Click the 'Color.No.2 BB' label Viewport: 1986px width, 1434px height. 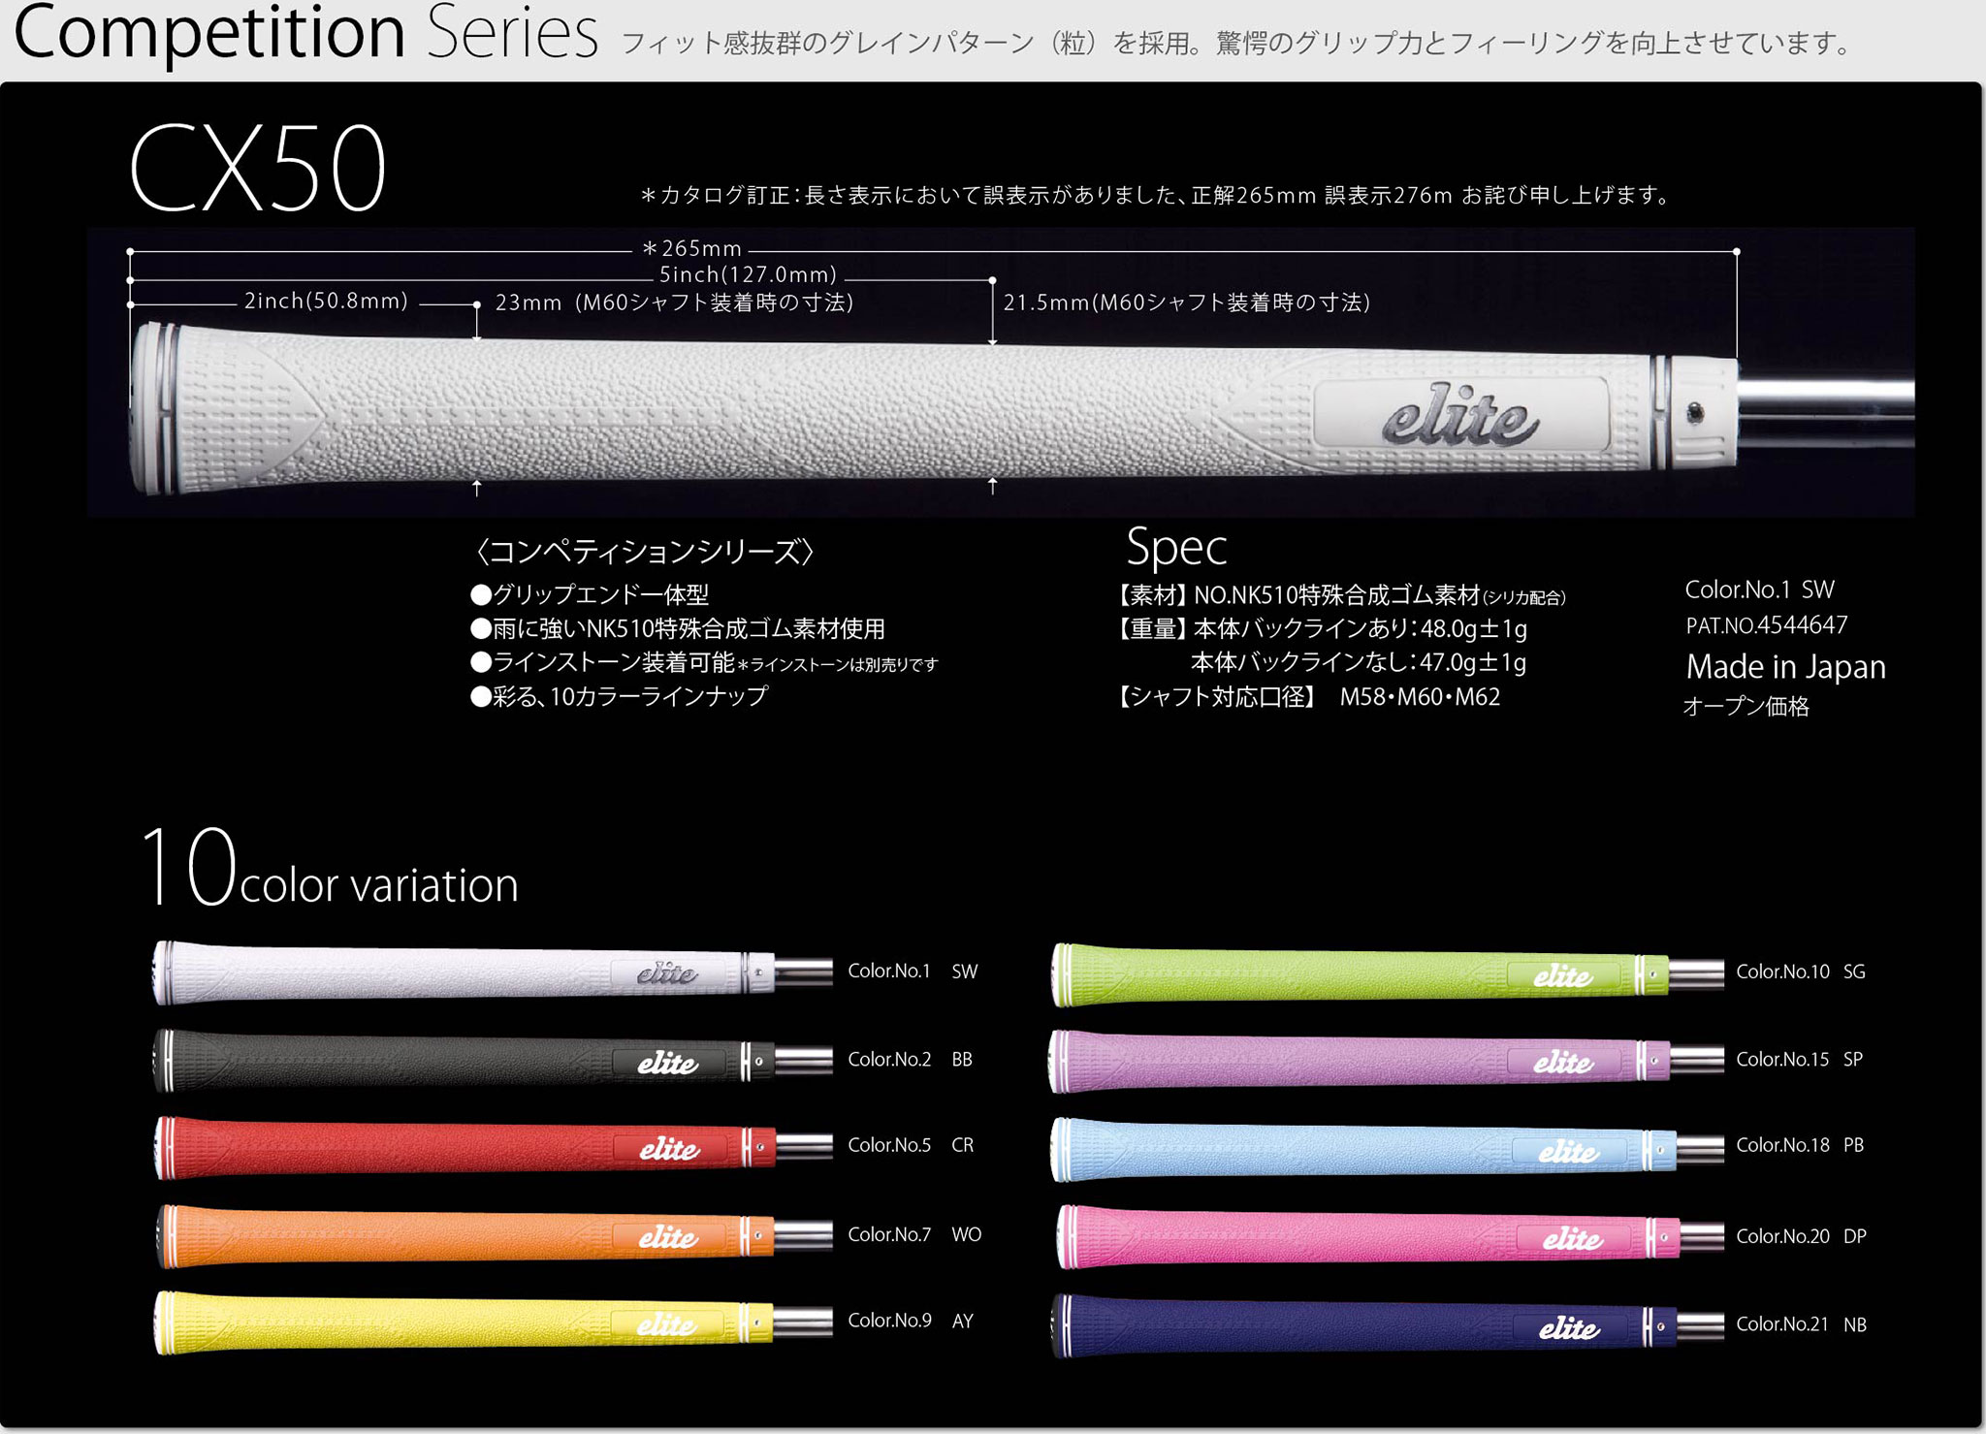[x=910, y=1060]
